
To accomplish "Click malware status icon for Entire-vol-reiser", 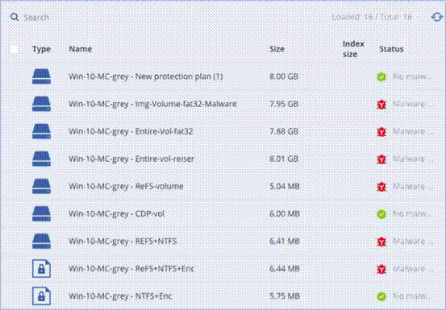I will click(x=381, y=159).
